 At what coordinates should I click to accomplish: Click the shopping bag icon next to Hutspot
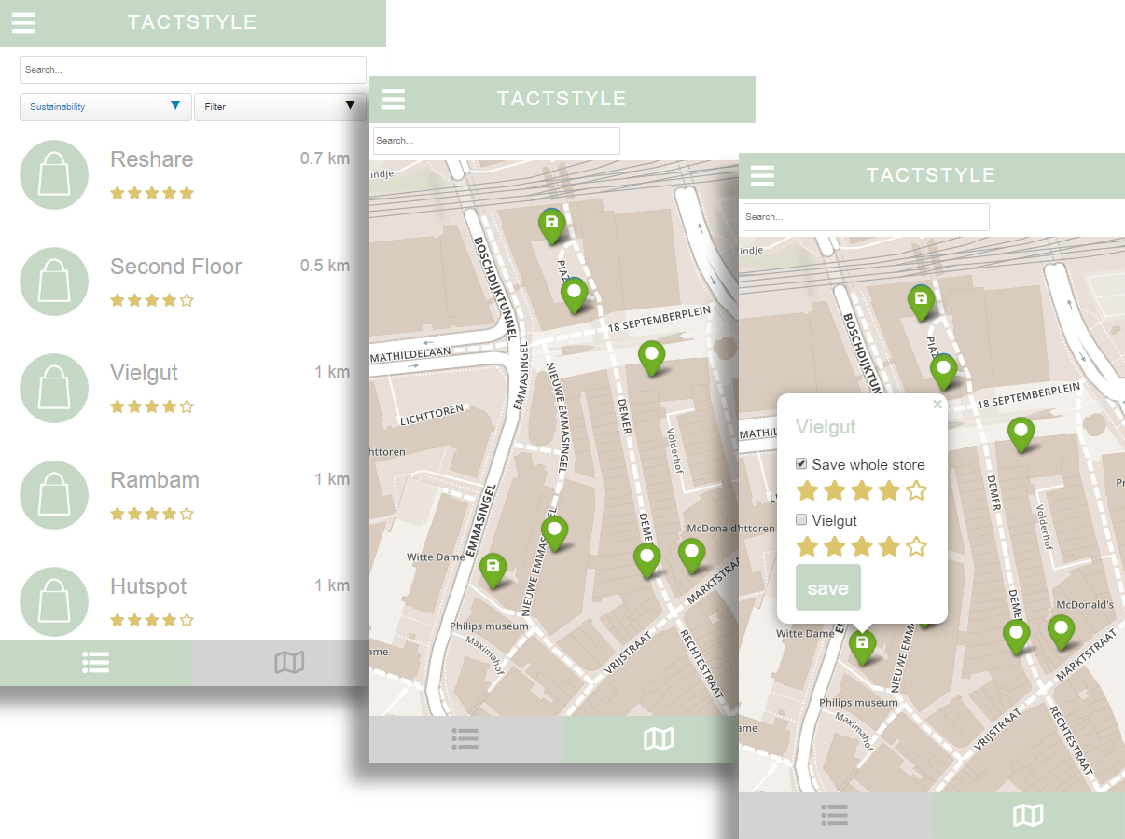[x=54, y=601]
